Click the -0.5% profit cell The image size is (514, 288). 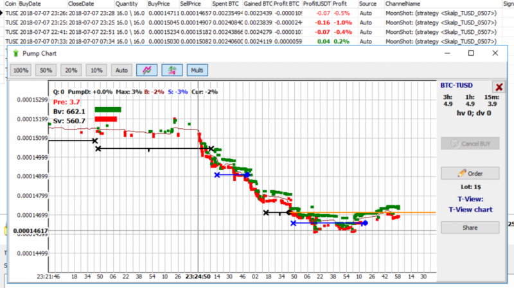[x=342, y=13]
